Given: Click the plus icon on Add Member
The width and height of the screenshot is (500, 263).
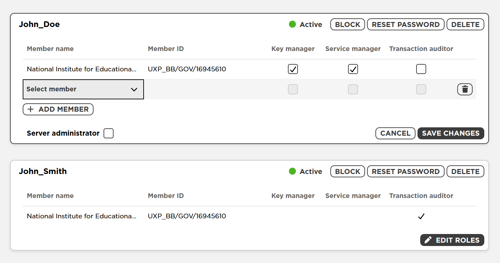Looking at the screenshot, I should (31, 109).
